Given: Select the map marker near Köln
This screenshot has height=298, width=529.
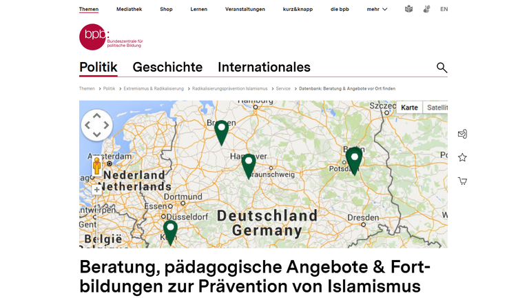Looking at the screenshot, I should click(x=170, y=232).
